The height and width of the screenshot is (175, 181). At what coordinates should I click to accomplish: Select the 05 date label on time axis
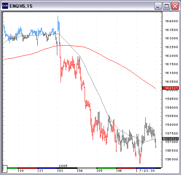(100, 171)
